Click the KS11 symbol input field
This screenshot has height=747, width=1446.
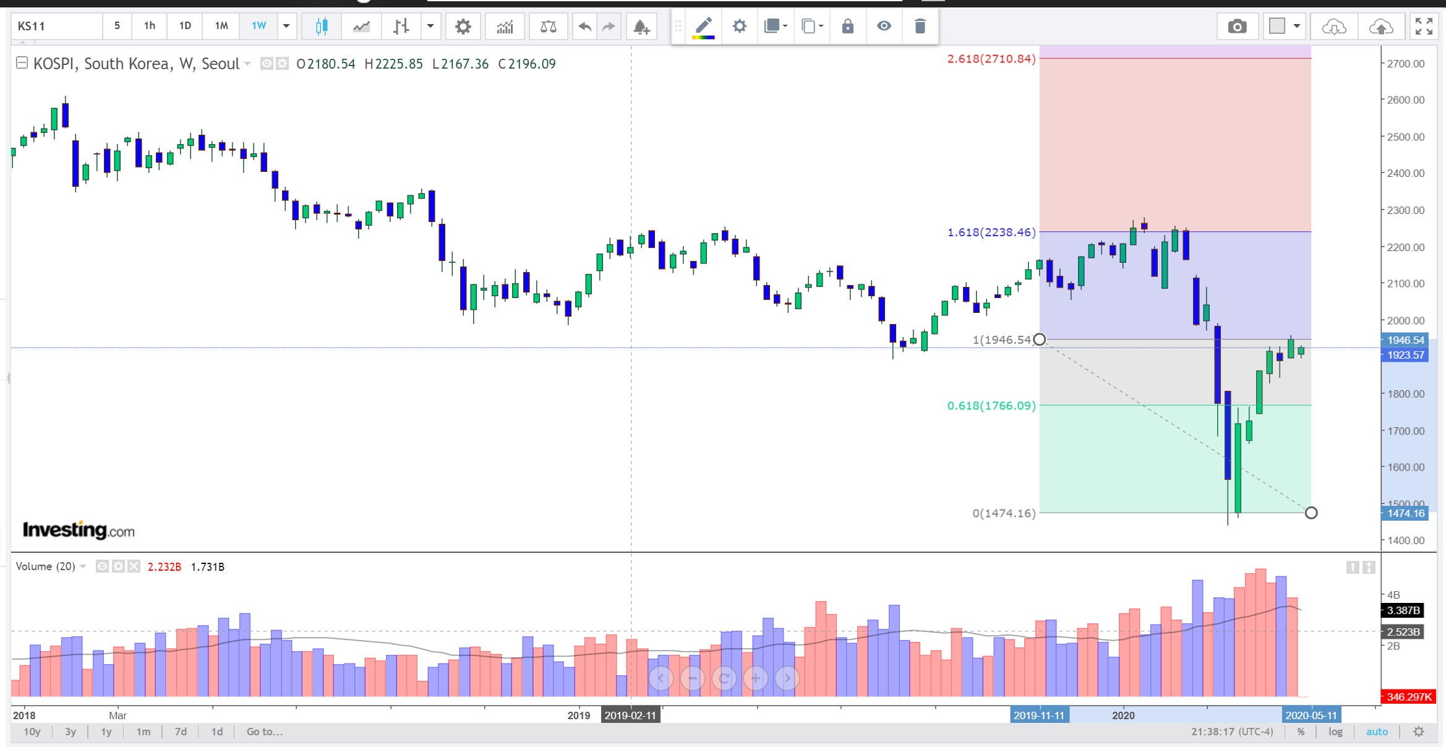click(x=56, y=26)
